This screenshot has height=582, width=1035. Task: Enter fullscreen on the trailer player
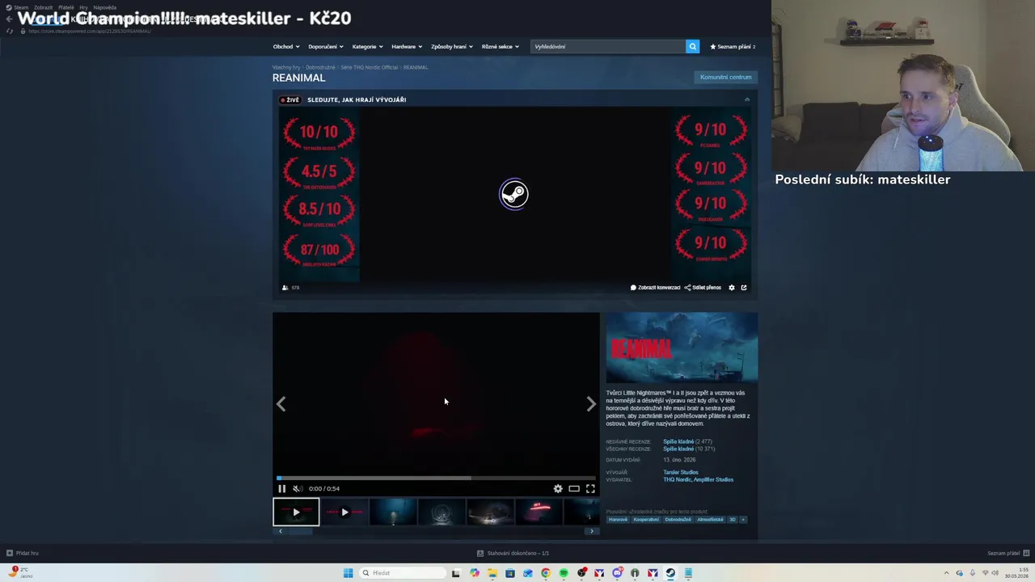(x=590, y=488)
